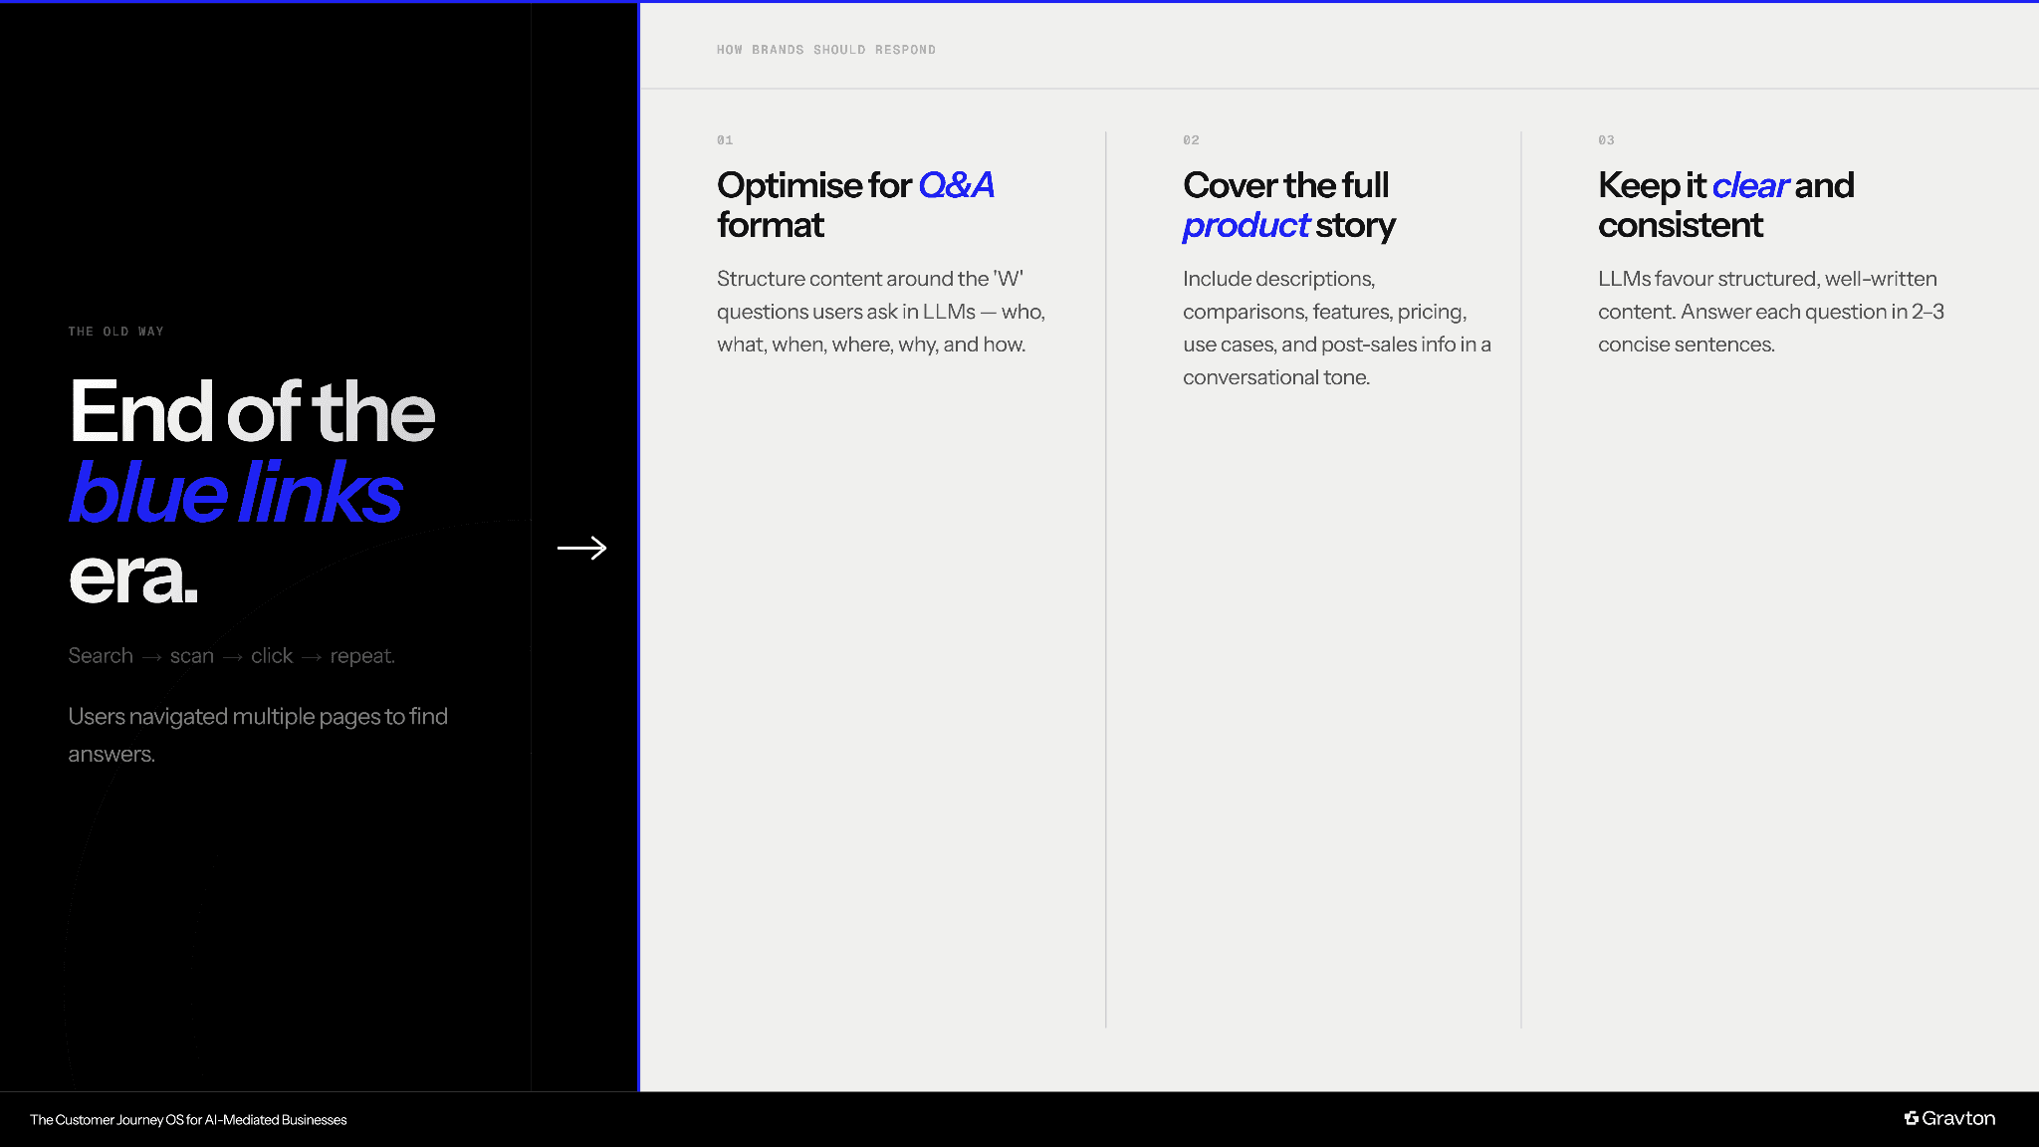
Task: Click 'The Customer Journey OS' footer text
Action: pos(188,1120)
